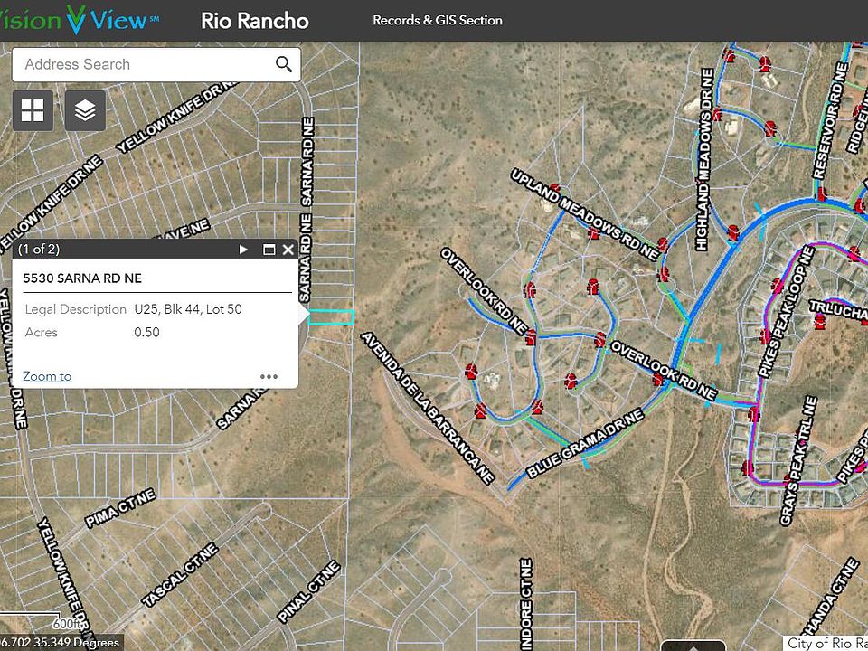The height and width of the screenshot is (651, 868).
Task: Click the GRAYS PEAK TRL NE label
Action: click(x=798, y=461)
